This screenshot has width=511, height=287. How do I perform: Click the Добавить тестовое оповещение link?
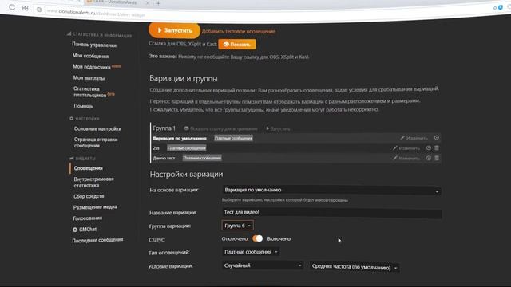click(239, 32)
